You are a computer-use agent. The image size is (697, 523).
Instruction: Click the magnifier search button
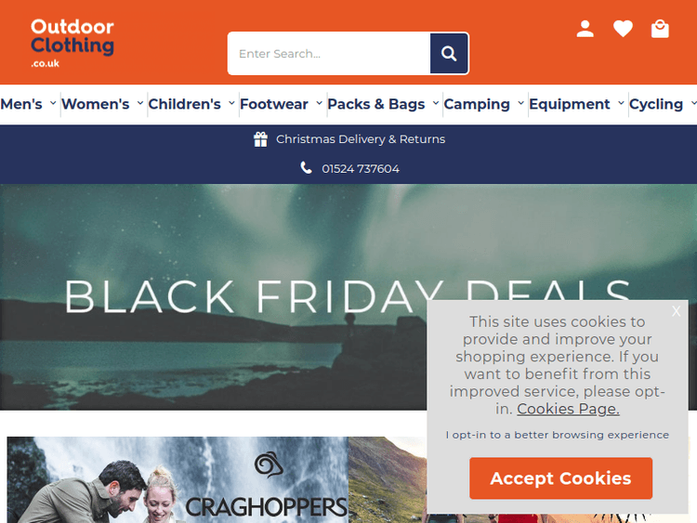pos(449,53)
